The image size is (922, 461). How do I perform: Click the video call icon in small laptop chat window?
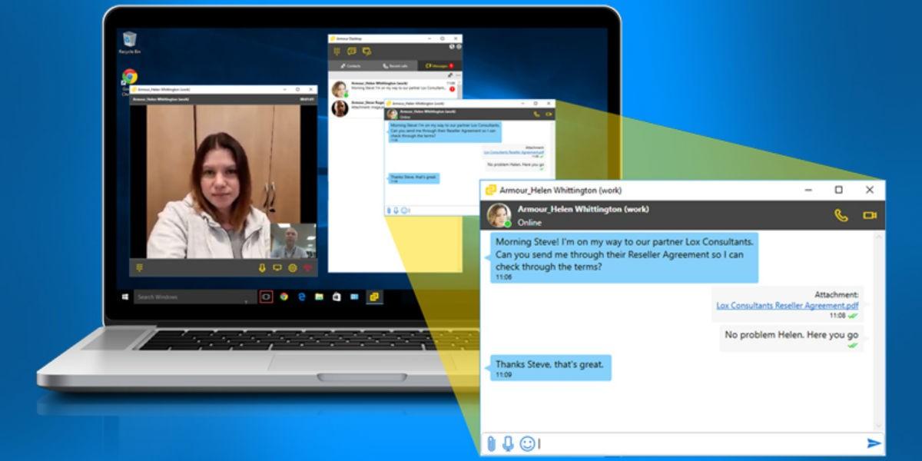point(548,114)
